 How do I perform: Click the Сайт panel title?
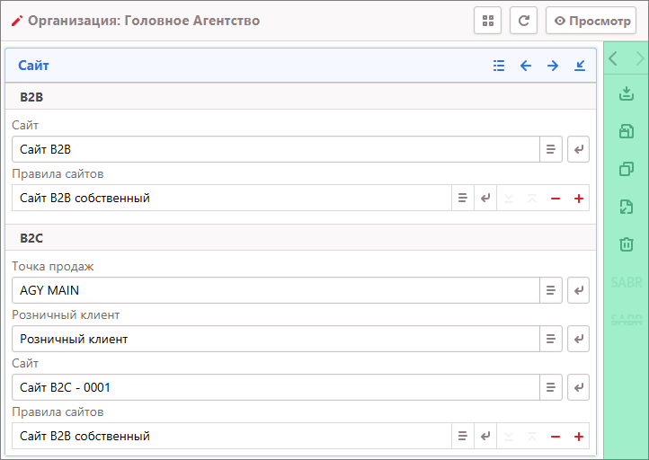pos(34,66)
